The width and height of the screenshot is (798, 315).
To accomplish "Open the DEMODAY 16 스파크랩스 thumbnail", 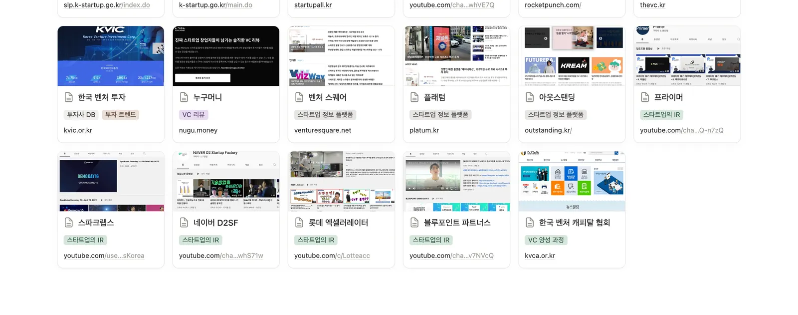I will tap(111, 181).
